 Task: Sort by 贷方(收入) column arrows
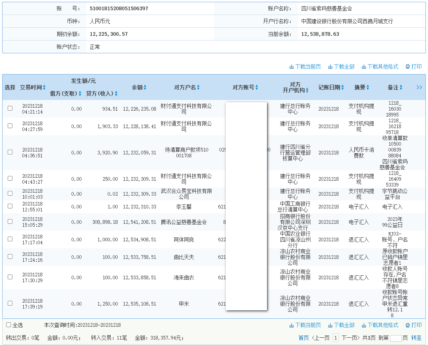[x=116, y=93]
